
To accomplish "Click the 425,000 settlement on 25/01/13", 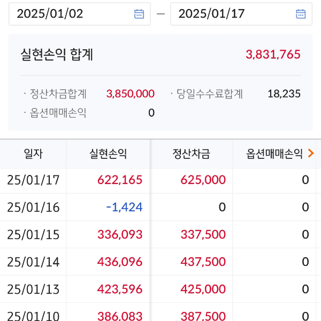I will [x=203, y=289].
